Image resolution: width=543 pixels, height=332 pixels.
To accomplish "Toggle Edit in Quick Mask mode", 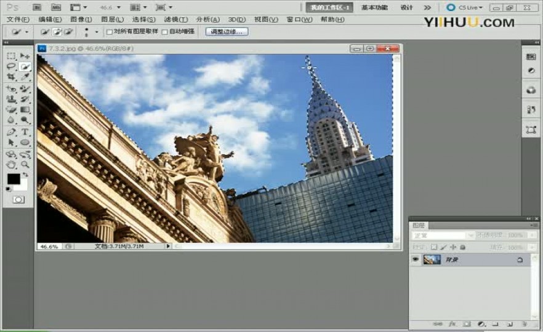I will pos(18,200).
